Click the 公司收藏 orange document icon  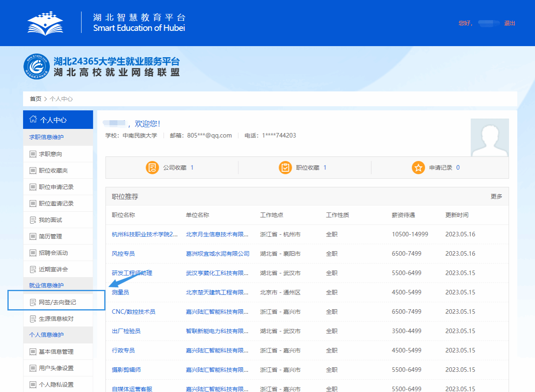152,168
